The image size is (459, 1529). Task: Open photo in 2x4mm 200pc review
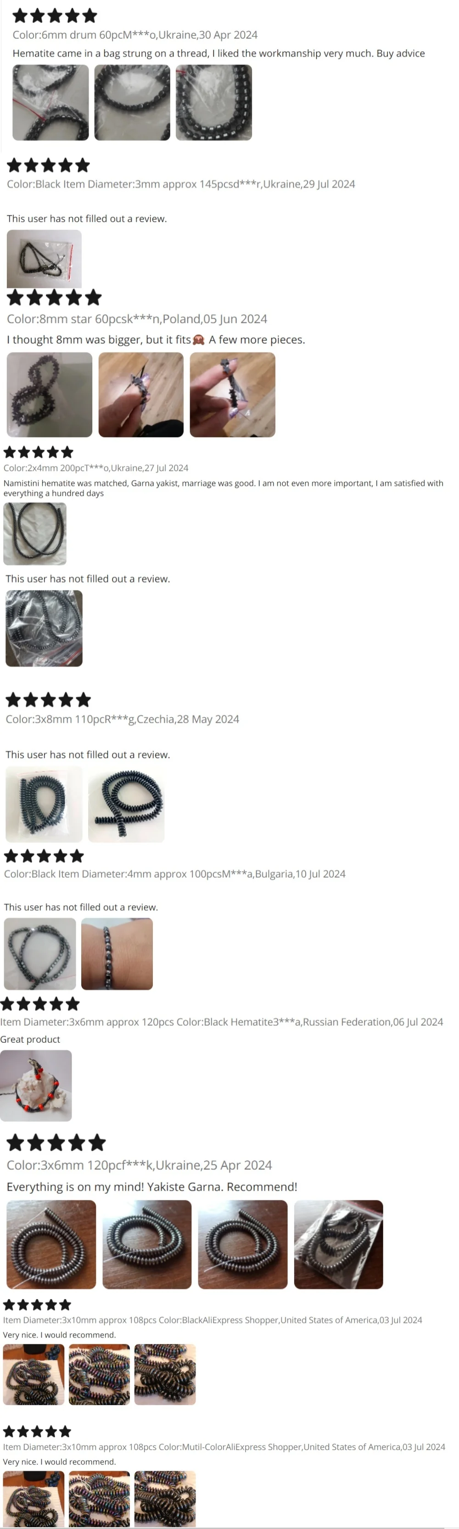(35, 534)
